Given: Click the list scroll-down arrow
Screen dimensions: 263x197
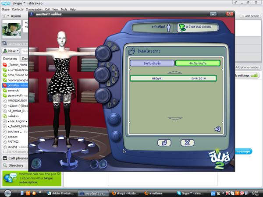Looking at the screenshot, I should point(175,119).
